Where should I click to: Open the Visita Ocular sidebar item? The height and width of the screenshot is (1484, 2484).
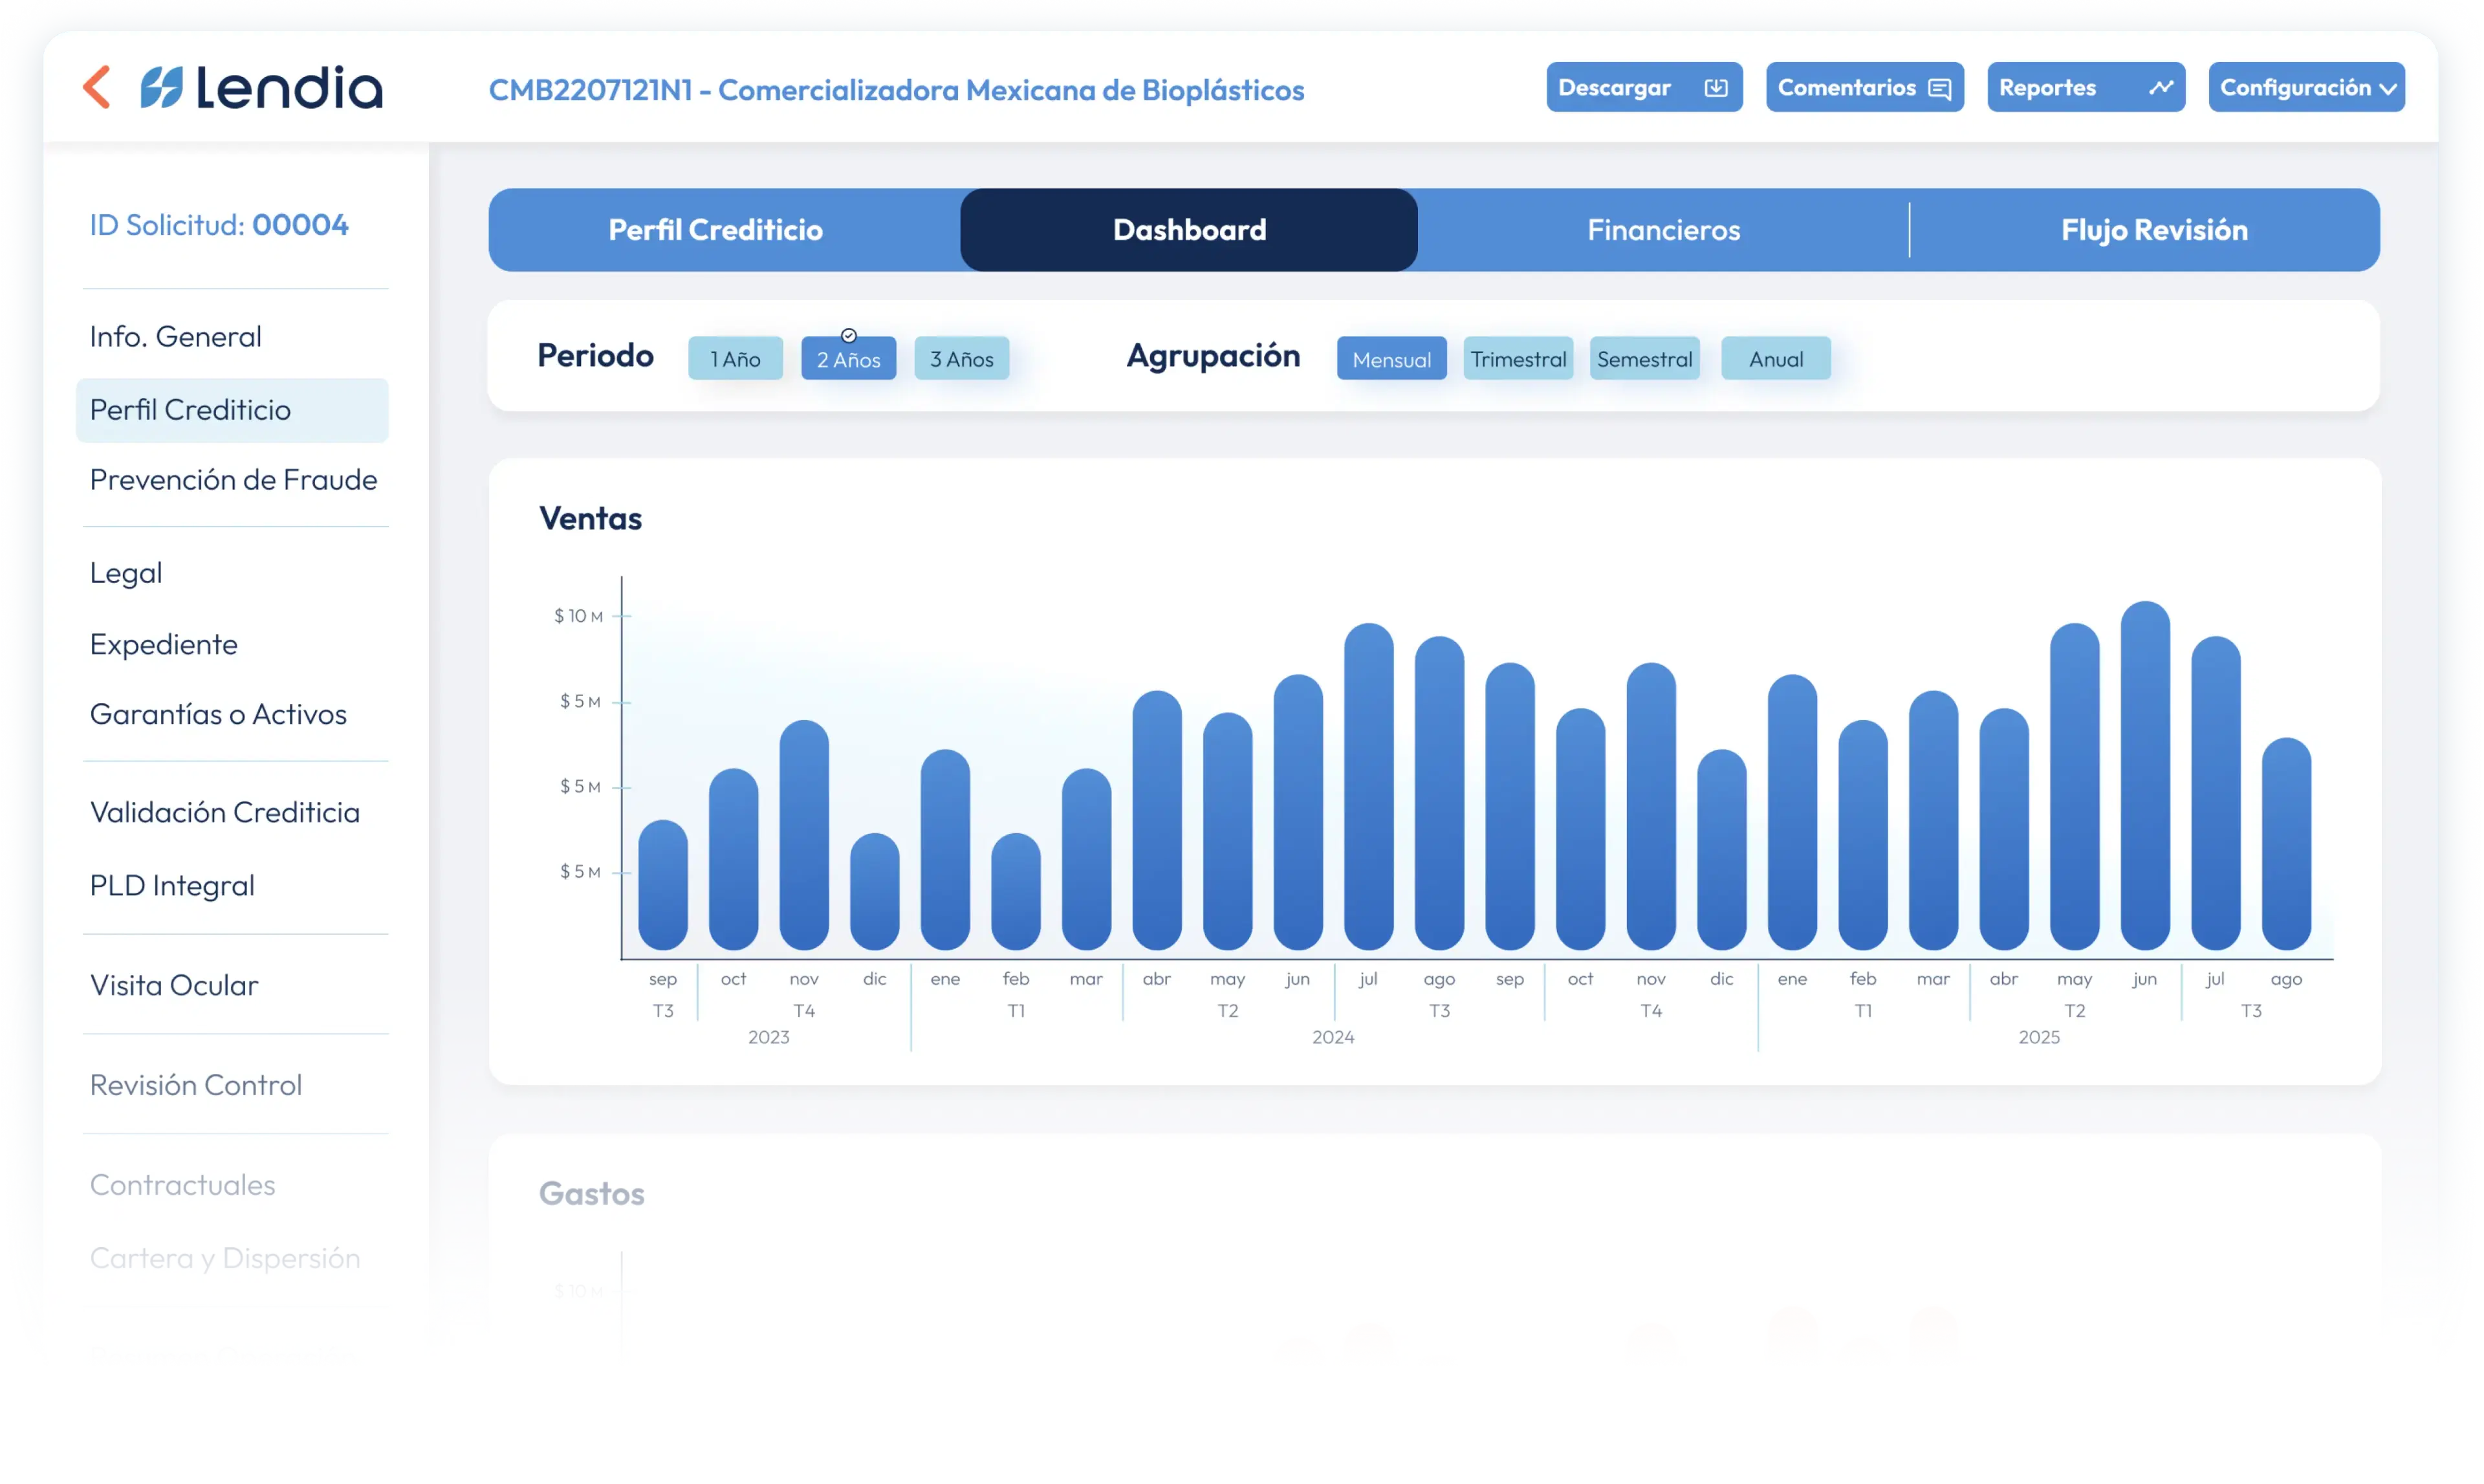click(174, 985)
